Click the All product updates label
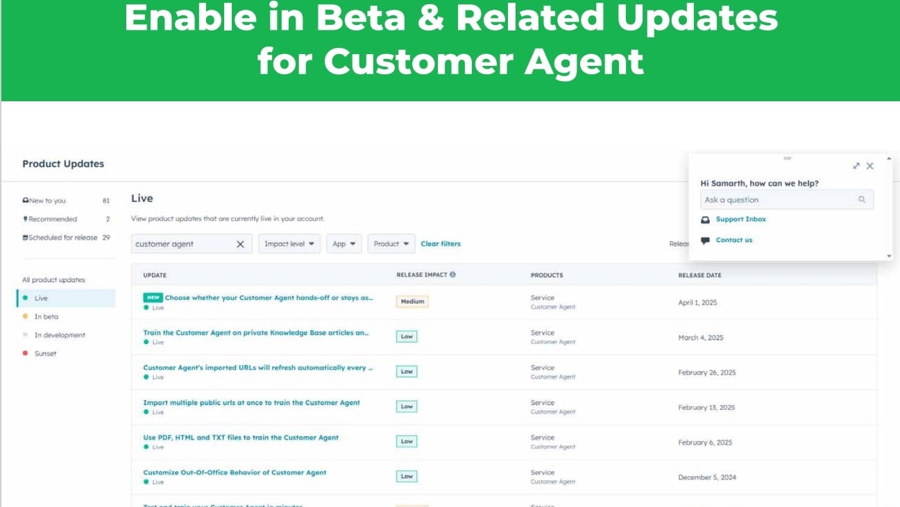Screen dimensions: 900x507 pyautogui.click(x=53, y=280)
